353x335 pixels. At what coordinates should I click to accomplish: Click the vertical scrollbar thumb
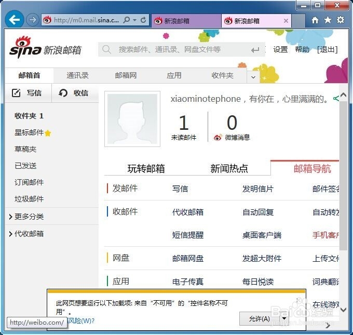point(343,176)
